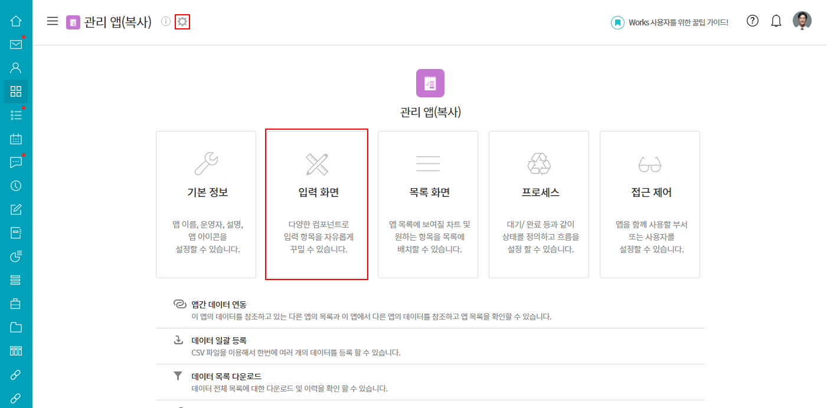Open settings gear next to 관리 앱(복사)
827x408 pixels.
point(182,22)
